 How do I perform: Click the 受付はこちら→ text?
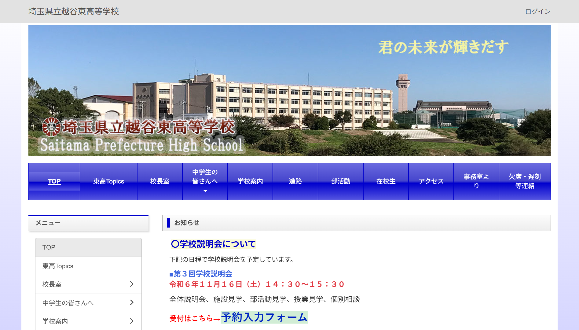[195, 318]
